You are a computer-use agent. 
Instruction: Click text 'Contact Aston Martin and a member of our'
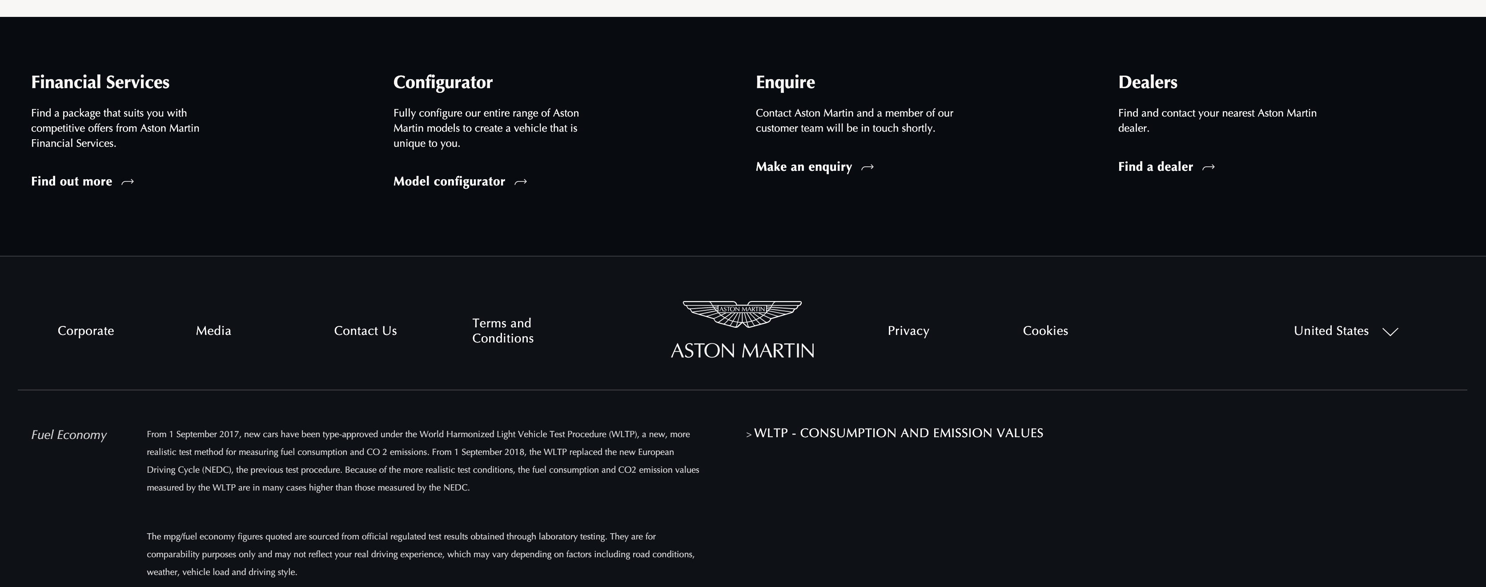coord(854,113)
